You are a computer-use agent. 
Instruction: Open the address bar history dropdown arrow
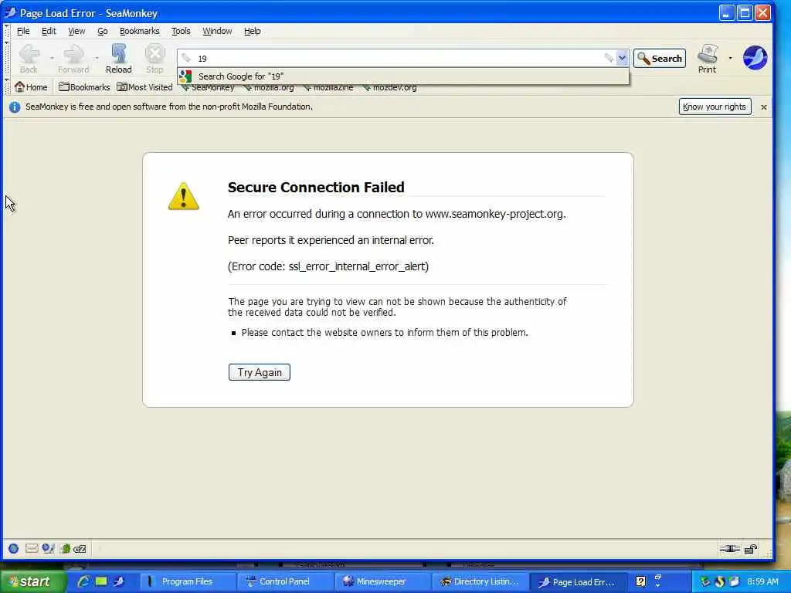(x=622, y=58)
